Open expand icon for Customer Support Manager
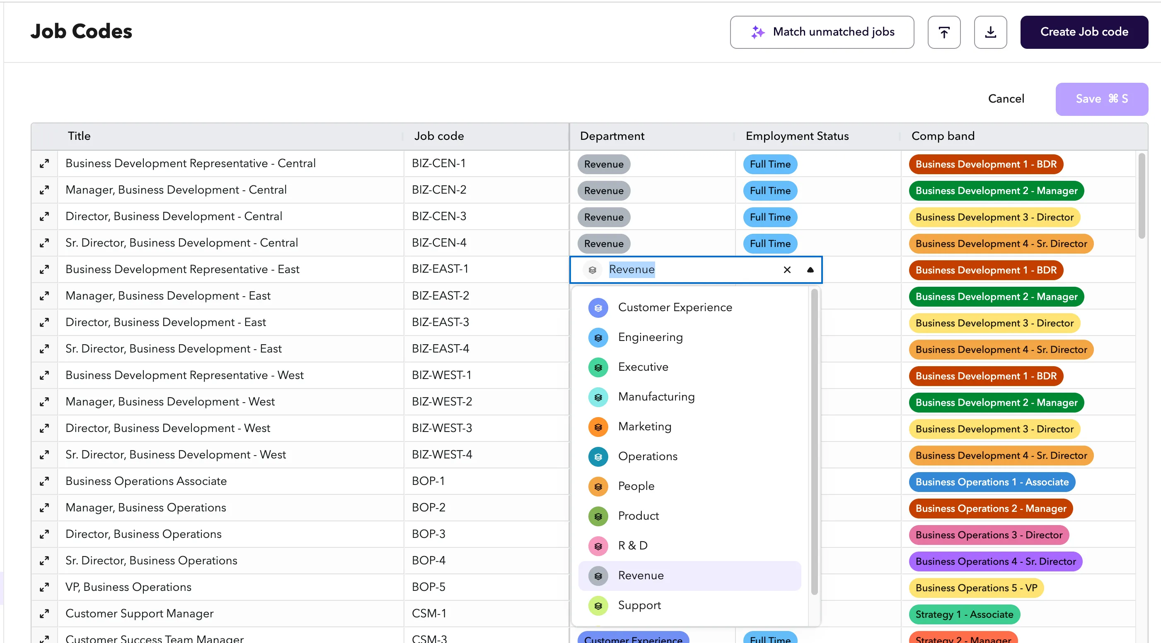This screenshot has width=1161, height=643. pyautogui.click(x=44, y=614)
